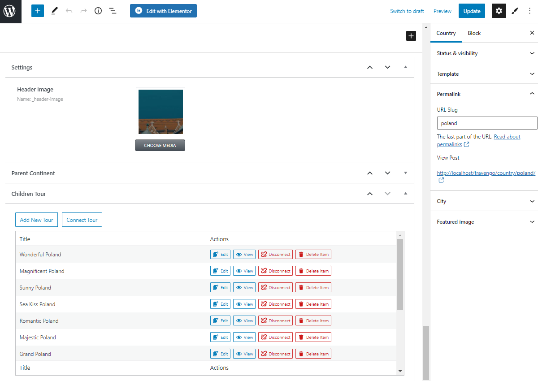Switch to the Block tab
Viewport: 538px width, 381px height.
[x=474, y=33]
